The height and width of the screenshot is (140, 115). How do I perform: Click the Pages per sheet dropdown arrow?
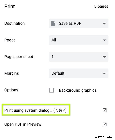(x=104, y=57)
